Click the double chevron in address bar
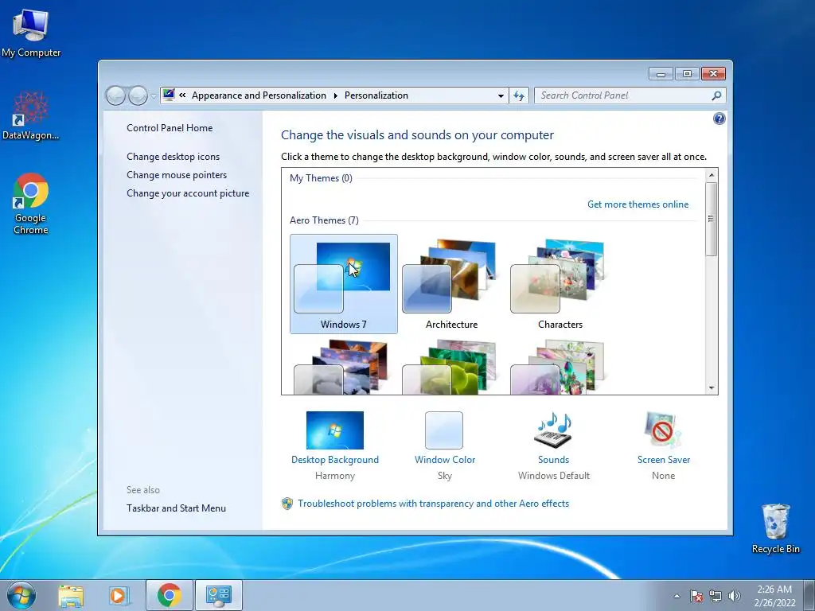 click(x=182, y=95)
